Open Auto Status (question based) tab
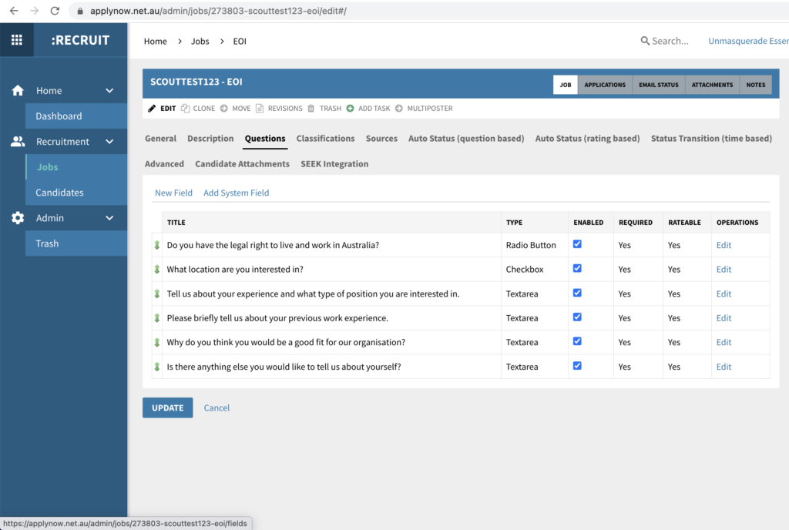The image size is (789, 530). (466, 139)
